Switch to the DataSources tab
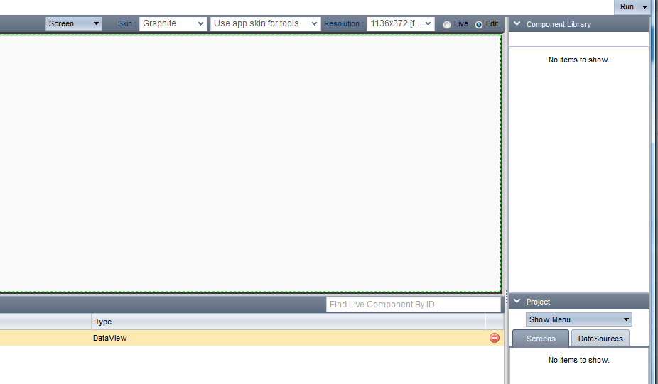Image resolution: width=658 pixels, height=384 pixels. tap(600, 339)
